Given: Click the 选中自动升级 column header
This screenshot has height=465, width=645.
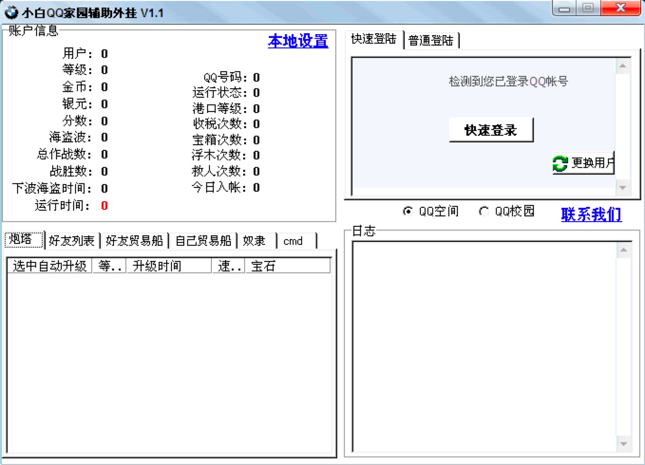Looking at the screenshot, I should coord(49,266).
